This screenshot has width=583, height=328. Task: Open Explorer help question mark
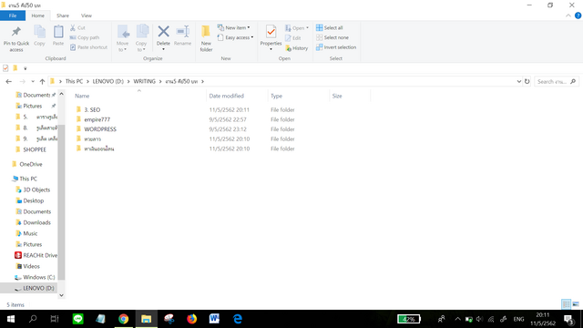tap(578, 15)
